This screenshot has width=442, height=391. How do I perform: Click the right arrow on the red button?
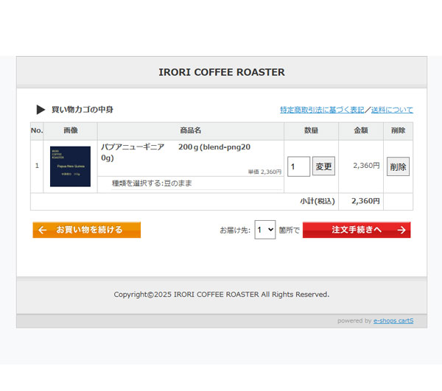401,230
